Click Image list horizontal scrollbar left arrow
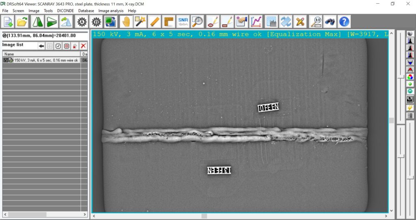The height and width of the screenshot is (220, 416). tap(5, 214)
